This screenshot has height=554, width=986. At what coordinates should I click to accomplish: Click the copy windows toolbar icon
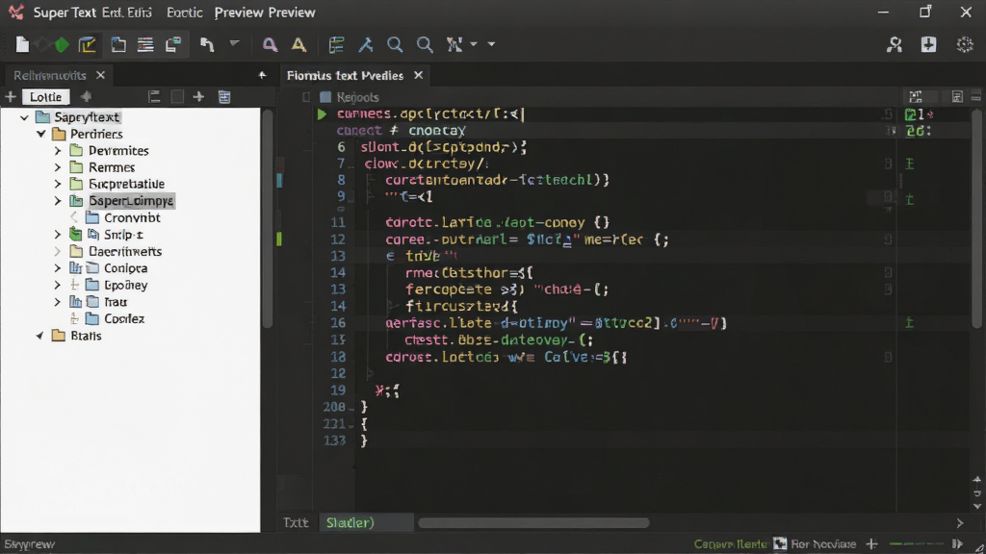[173, 44]
